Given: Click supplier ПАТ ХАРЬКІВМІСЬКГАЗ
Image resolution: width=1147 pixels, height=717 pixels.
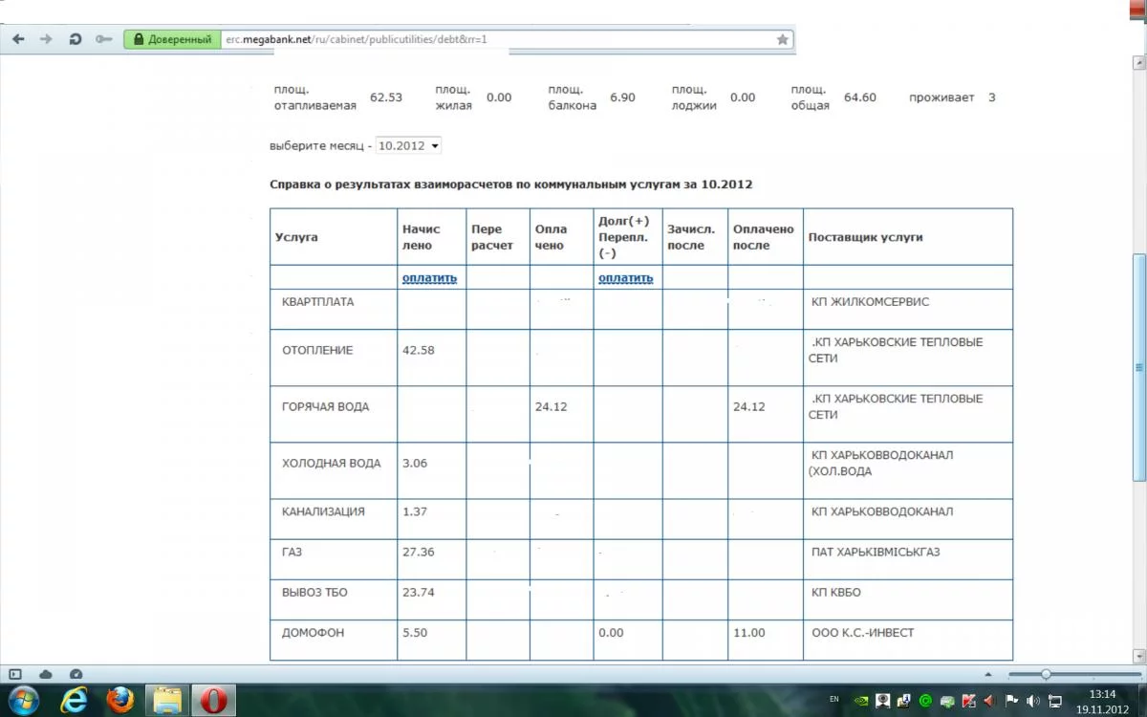Looking at the screenshot, I should click(876, 552).
